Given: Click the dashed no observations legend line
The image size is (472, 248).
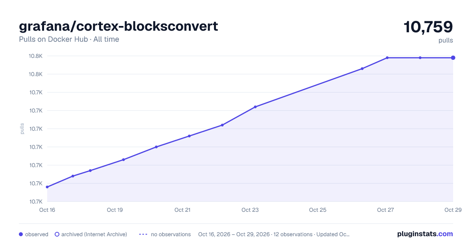Looking at the screenshot, I should pos(143,234).
